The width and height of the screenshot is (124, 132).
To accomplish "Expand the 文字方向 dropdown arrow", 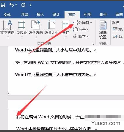I will pos(8,37).
